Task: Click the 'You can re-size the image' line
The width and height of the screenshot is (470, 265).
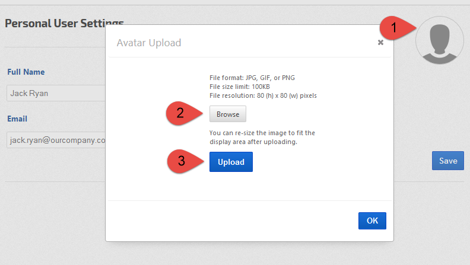Action: [x=262, y=133]
